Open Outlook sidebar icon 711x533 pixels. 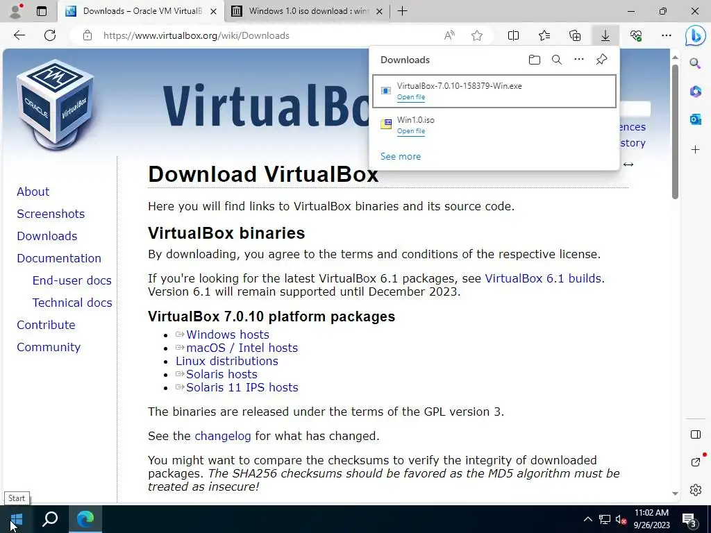tap(695, 119)
